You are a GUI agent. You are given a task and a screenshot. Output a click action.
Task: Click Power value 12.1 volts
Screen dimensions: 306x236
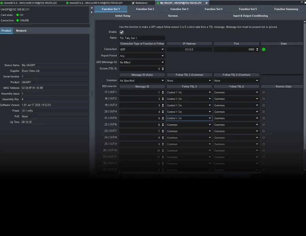(x=55, y=110)
